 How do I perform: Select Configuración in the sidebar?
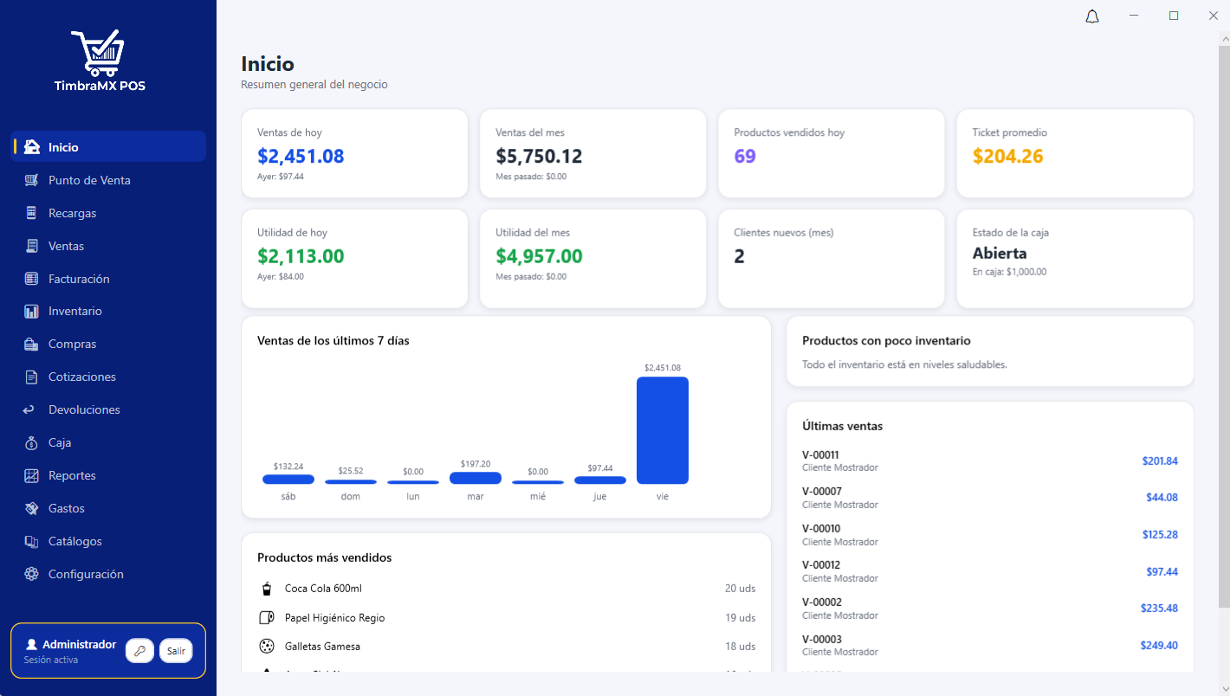pos(108,574)
